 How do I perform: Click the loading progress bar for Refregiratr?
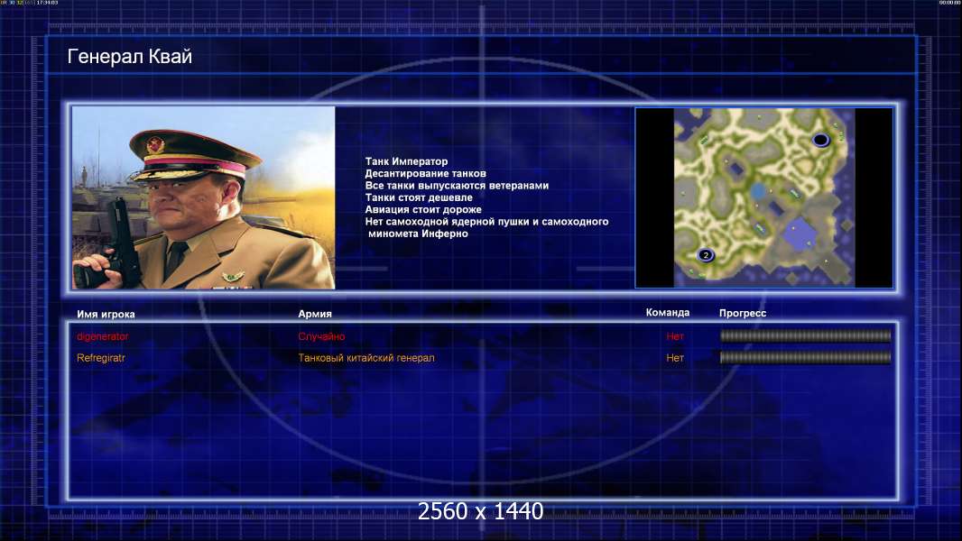(806, 357)
